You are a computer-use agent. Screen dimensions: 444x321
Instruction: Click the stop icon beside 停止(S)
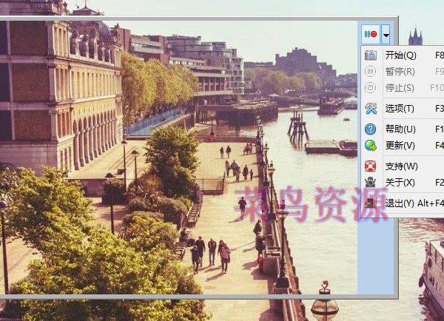click(x=371, y=88)
